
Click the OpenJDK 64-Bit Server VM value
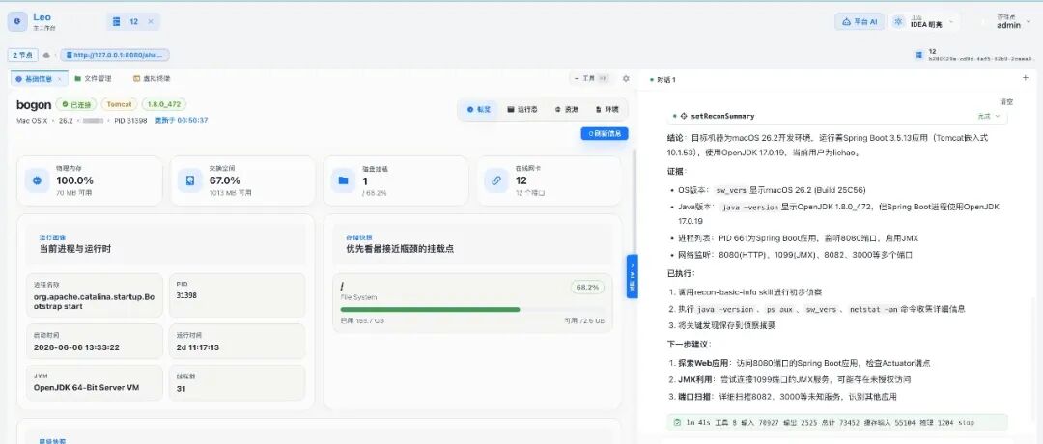tap(87, 387)
